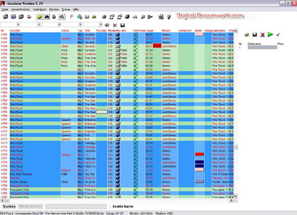
Task: Click the red delete icon in playlist panel
Action: point(263,34)
